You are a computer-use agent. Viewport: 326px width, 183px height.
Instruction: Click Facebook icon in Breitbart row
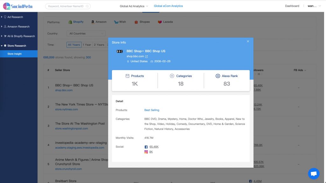click(251, 181)
